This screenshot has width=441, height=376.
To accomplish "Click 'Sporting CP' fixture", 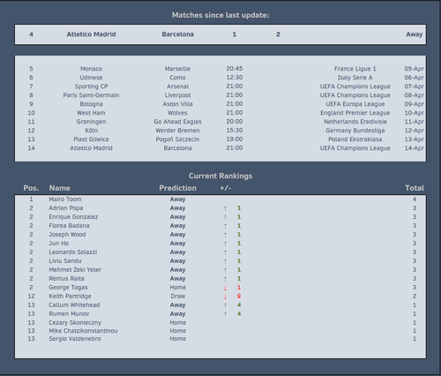I will 91,86.
